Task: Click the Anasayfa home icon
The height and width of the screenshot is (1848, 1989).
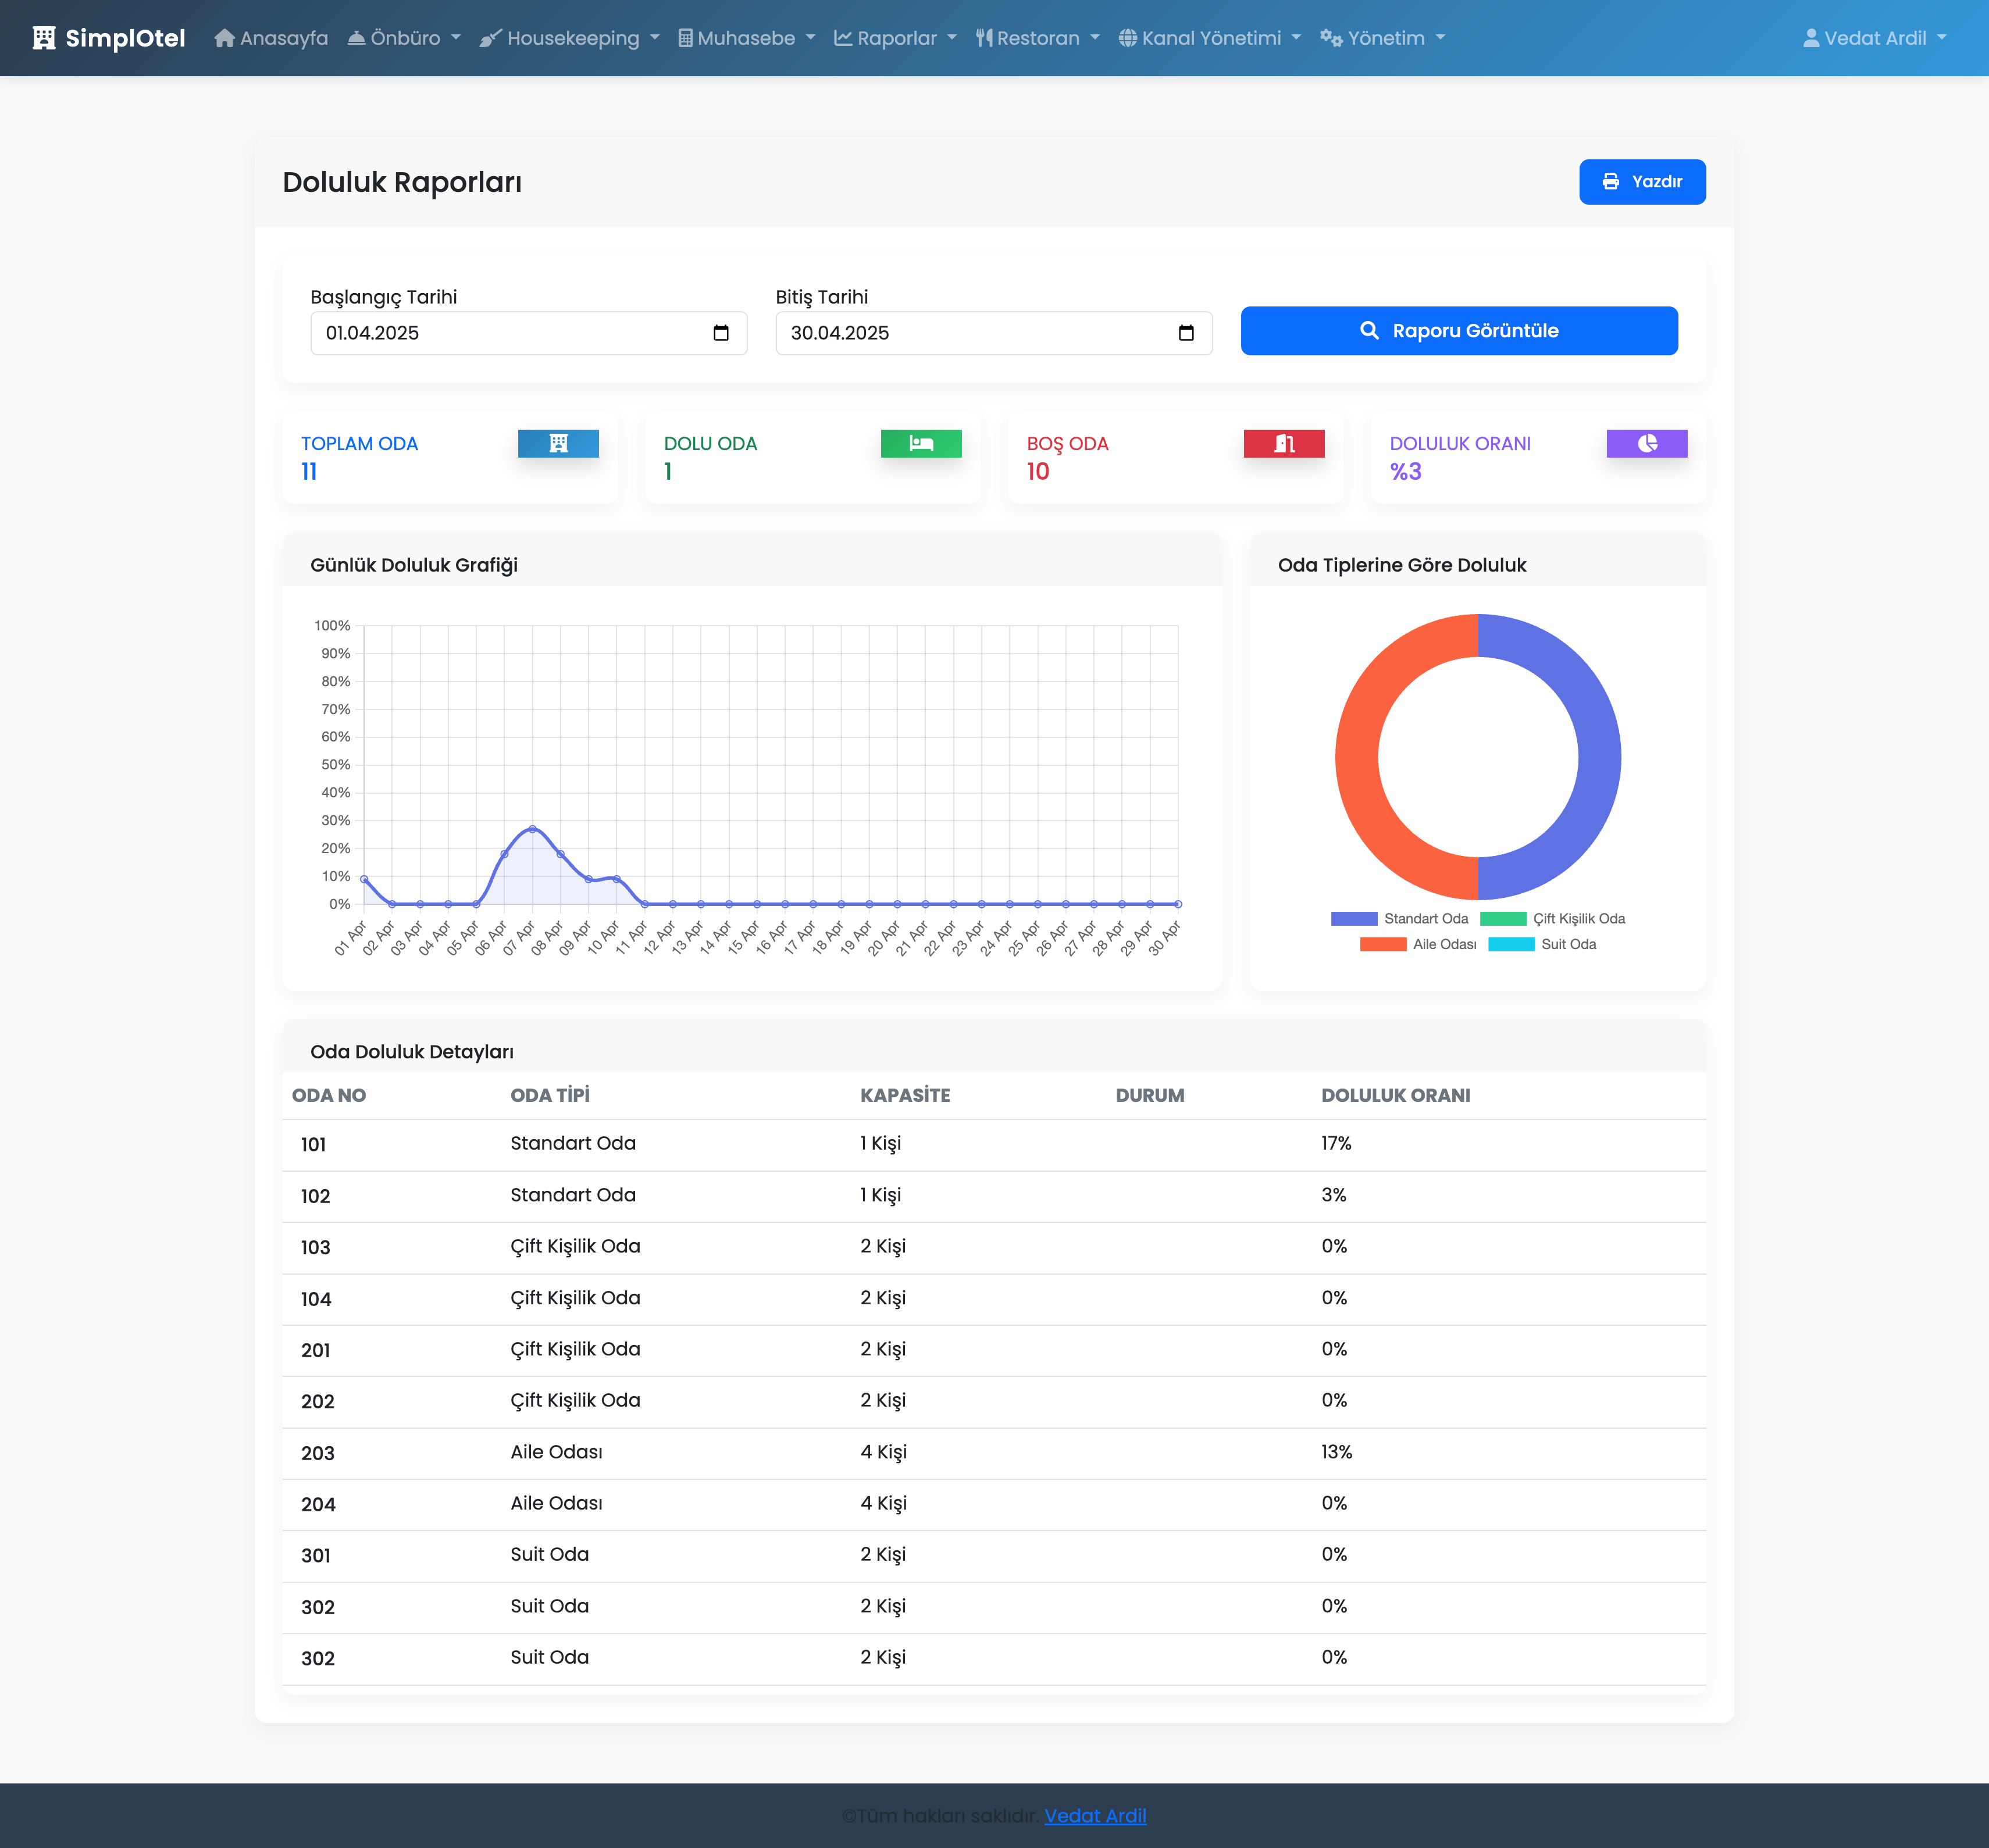Action: coord(224,38)
